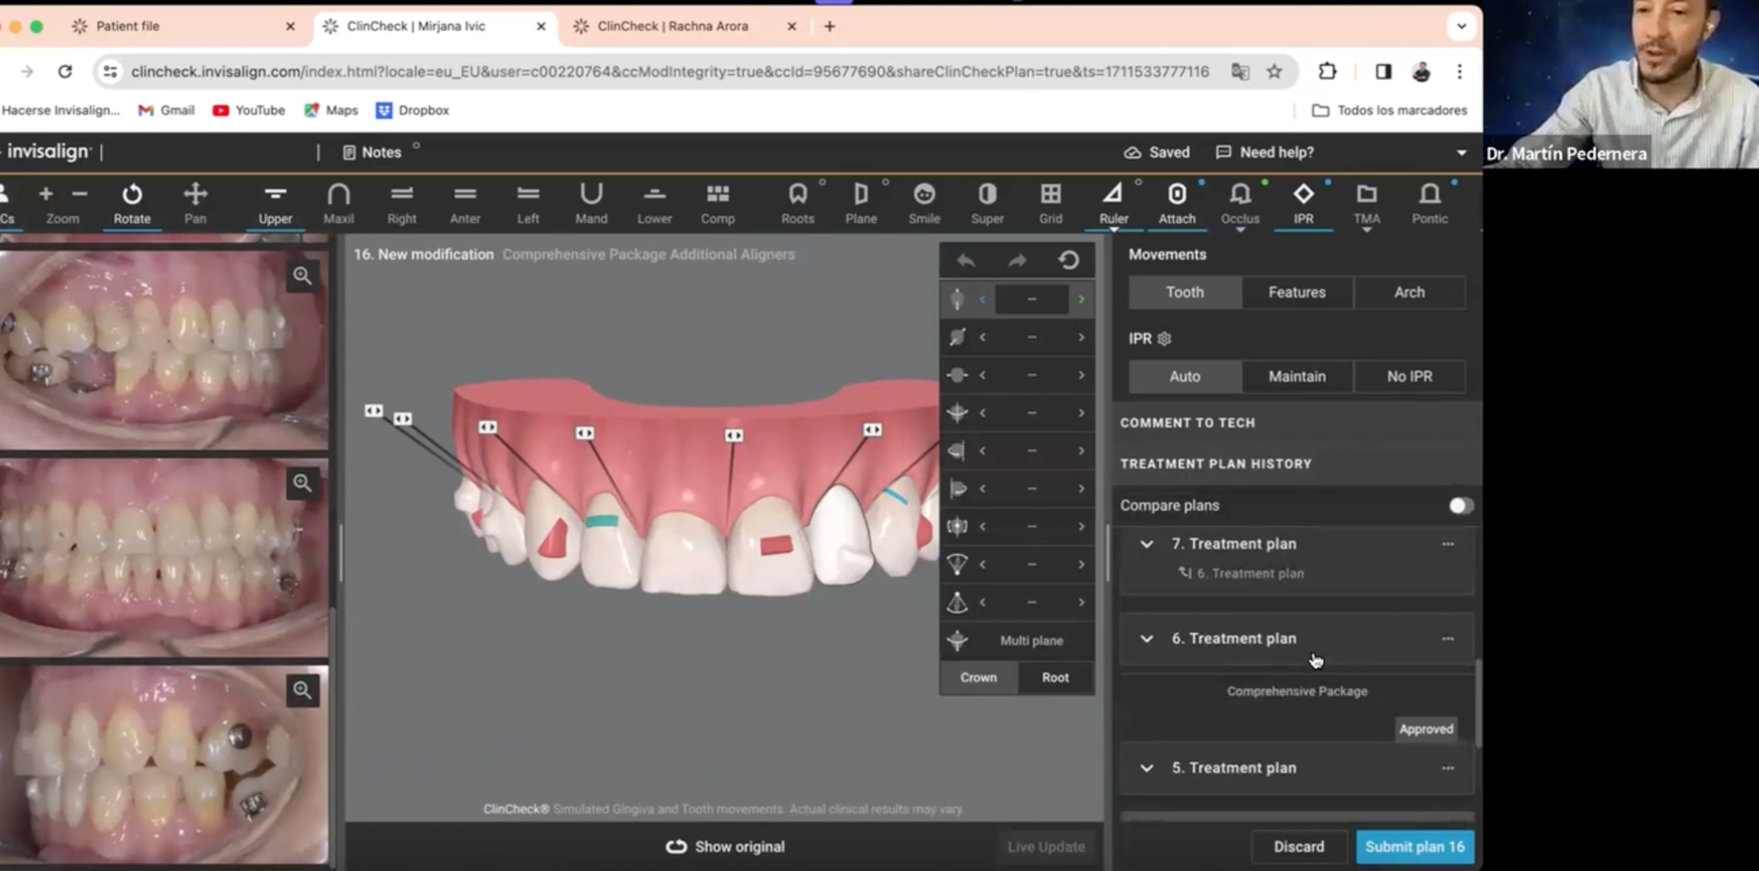Activate the Grid overlay tool
This screenshot has width=1759, height=871.
1050,202
